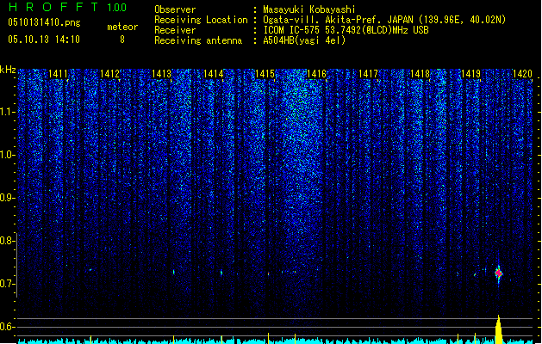Click the 1411 time marker
Screen dimensions: 542x344
[58, 73]
